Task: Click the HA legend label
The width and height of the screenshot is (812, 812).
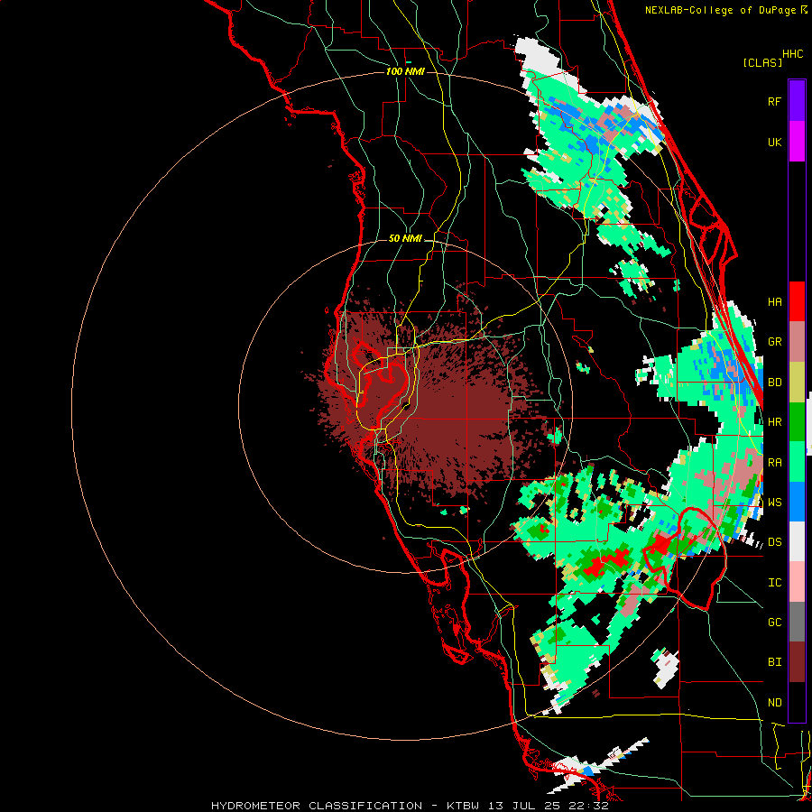Action: click(x=774, y=302)
